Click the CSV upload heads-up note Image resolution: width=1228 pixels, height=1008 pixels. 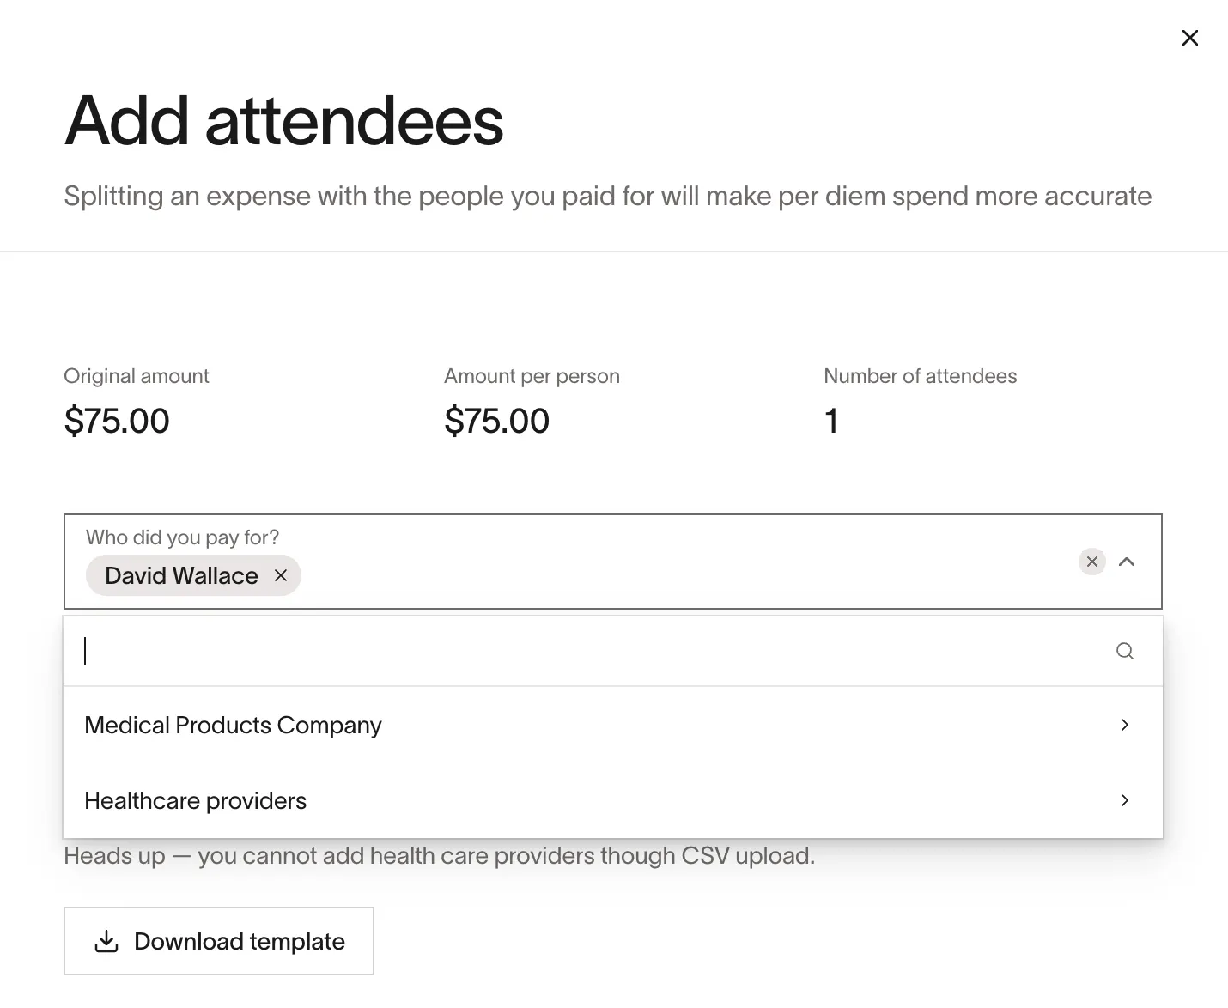pos(440,855)
